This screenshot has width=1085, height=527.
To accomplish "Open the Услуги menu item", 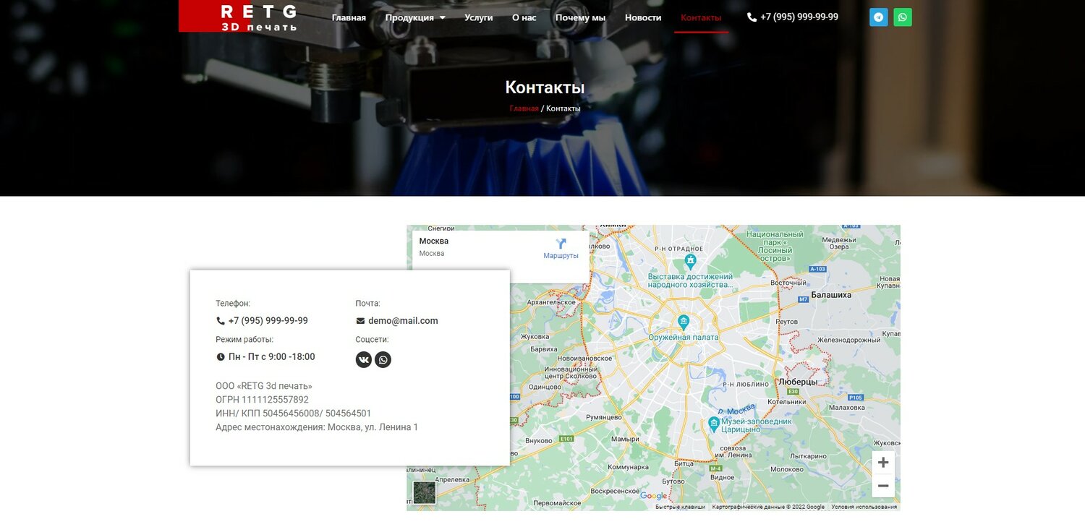I will pyautogui.click(x=479, y=17).
